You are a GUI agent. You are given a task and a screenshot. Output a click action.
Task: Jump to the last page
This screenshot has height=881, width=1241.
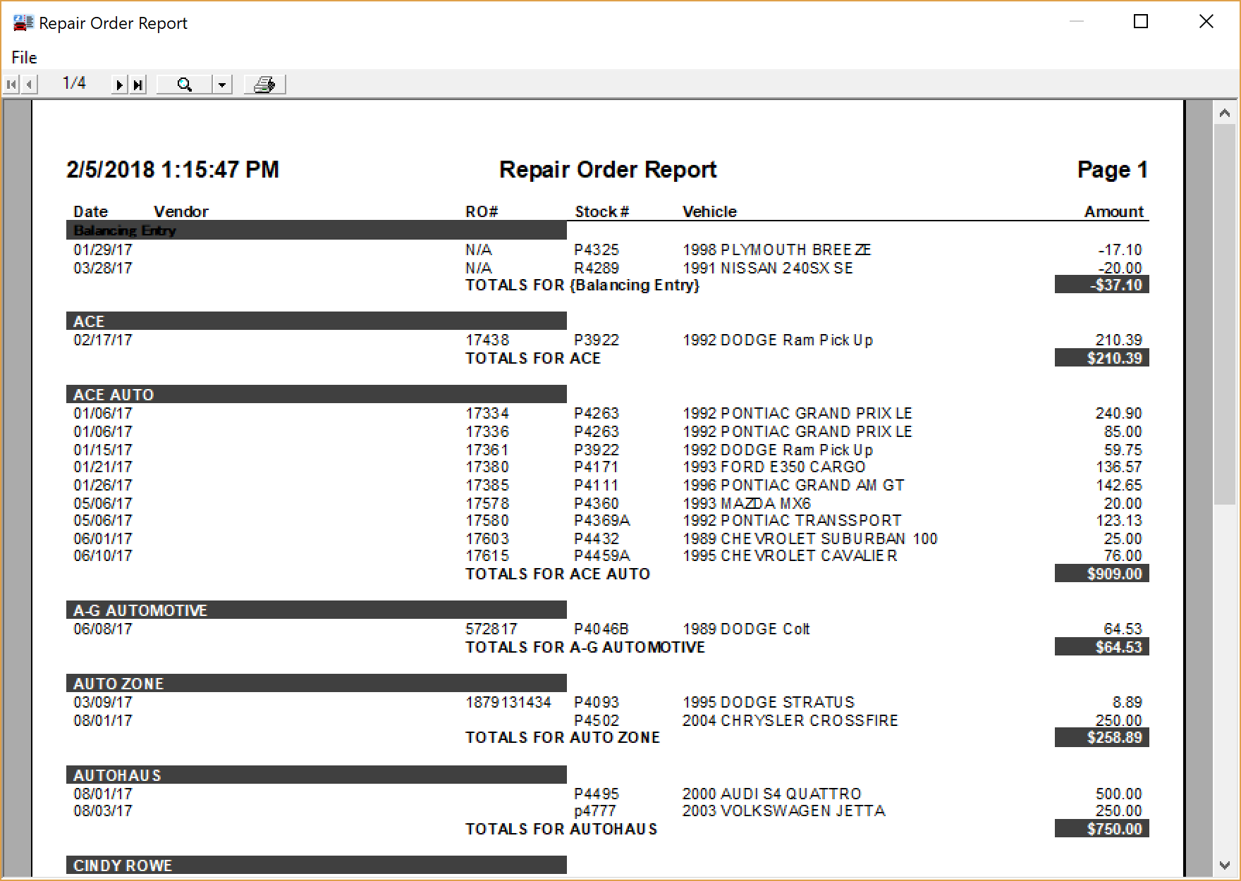coord(137,84)
